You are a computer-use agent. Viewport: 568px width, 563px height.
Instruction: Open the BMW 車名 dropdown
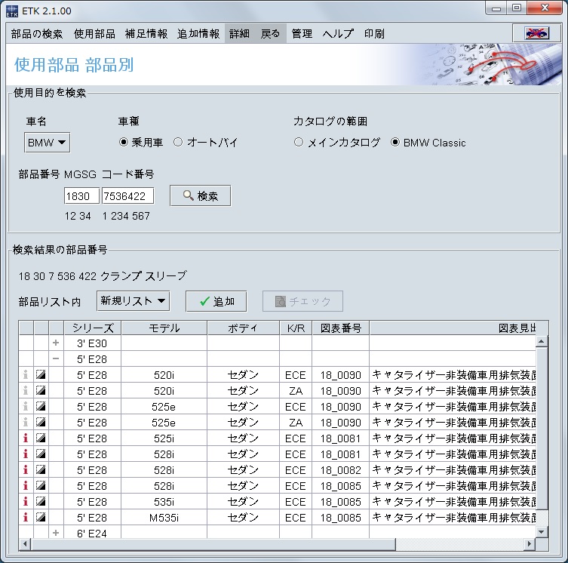[47, 143]
